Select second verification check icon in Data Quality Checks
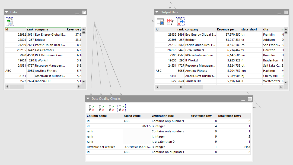 (x=101, y=108)
